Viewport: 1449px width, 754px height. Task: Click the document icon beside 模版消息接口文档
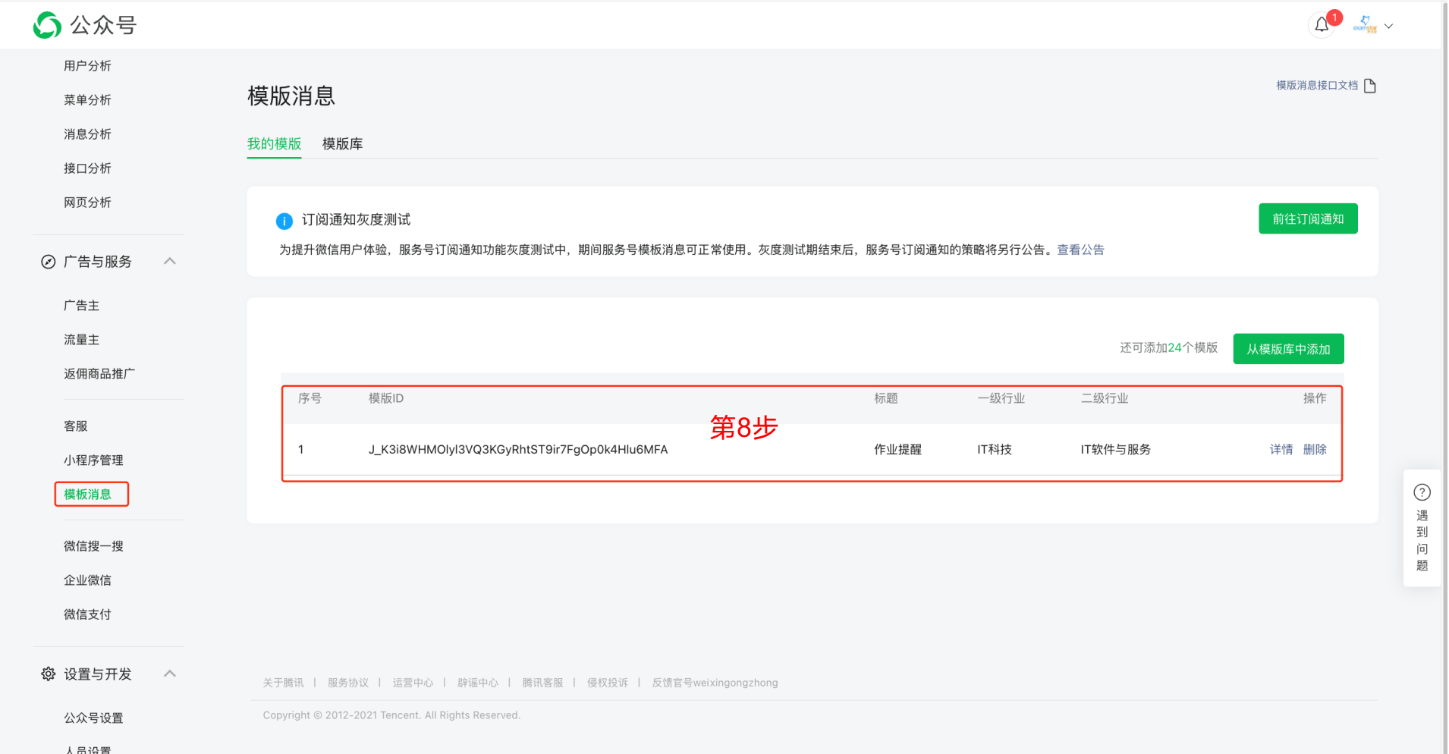1370,85
